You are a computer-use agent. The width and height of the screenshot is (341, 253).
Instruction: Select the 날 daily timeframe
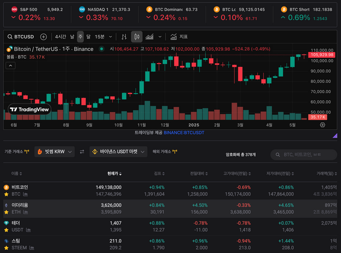tap(72, 37)
